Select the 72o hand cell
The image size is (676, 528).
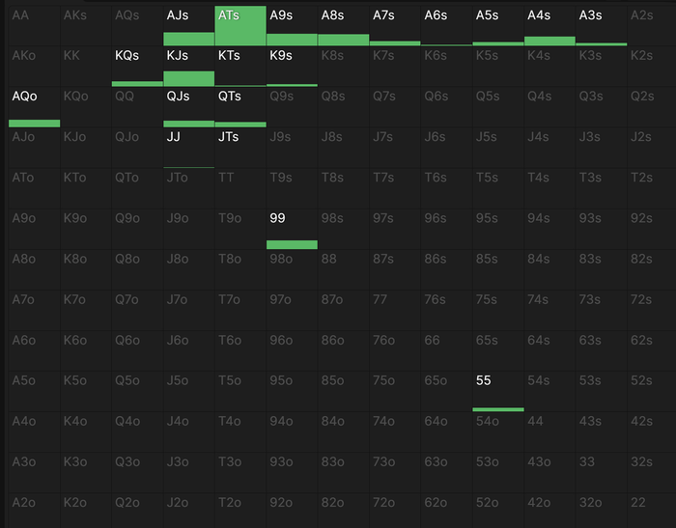pyautogui.click(x=395, y=511)
